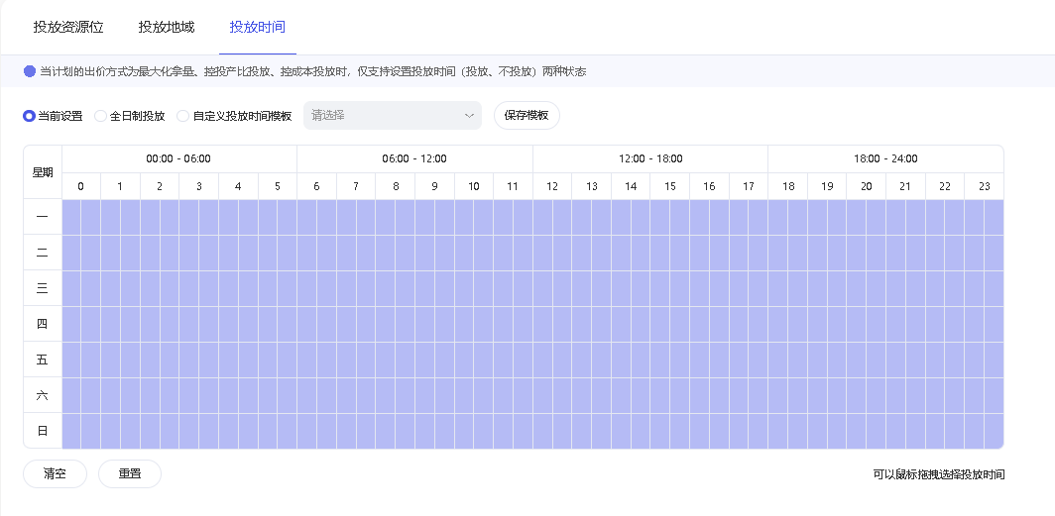This screenshot has width=1055, height=516.
Task: Click the 12:00 - 18:00 header cell
Action: click(650, 159)
